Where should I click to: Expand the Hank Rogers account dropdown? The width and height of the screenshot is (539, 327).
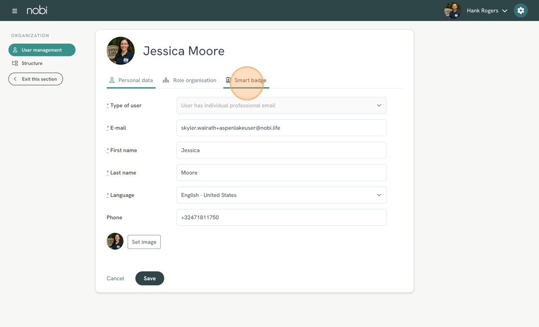click(504, 11)
